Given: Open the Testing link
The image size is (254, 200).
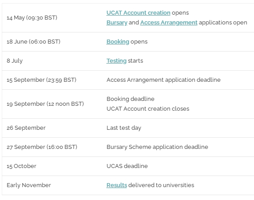Looking at the screenshot, I should pyautogui.click(x=116, y=61).
